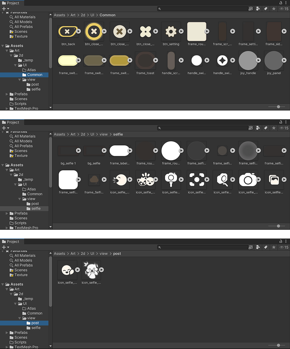Screen dimensions: 290x349
Task: Select the brown cloud frame_Selfi sprite
Action: click(x=94, y=180)
